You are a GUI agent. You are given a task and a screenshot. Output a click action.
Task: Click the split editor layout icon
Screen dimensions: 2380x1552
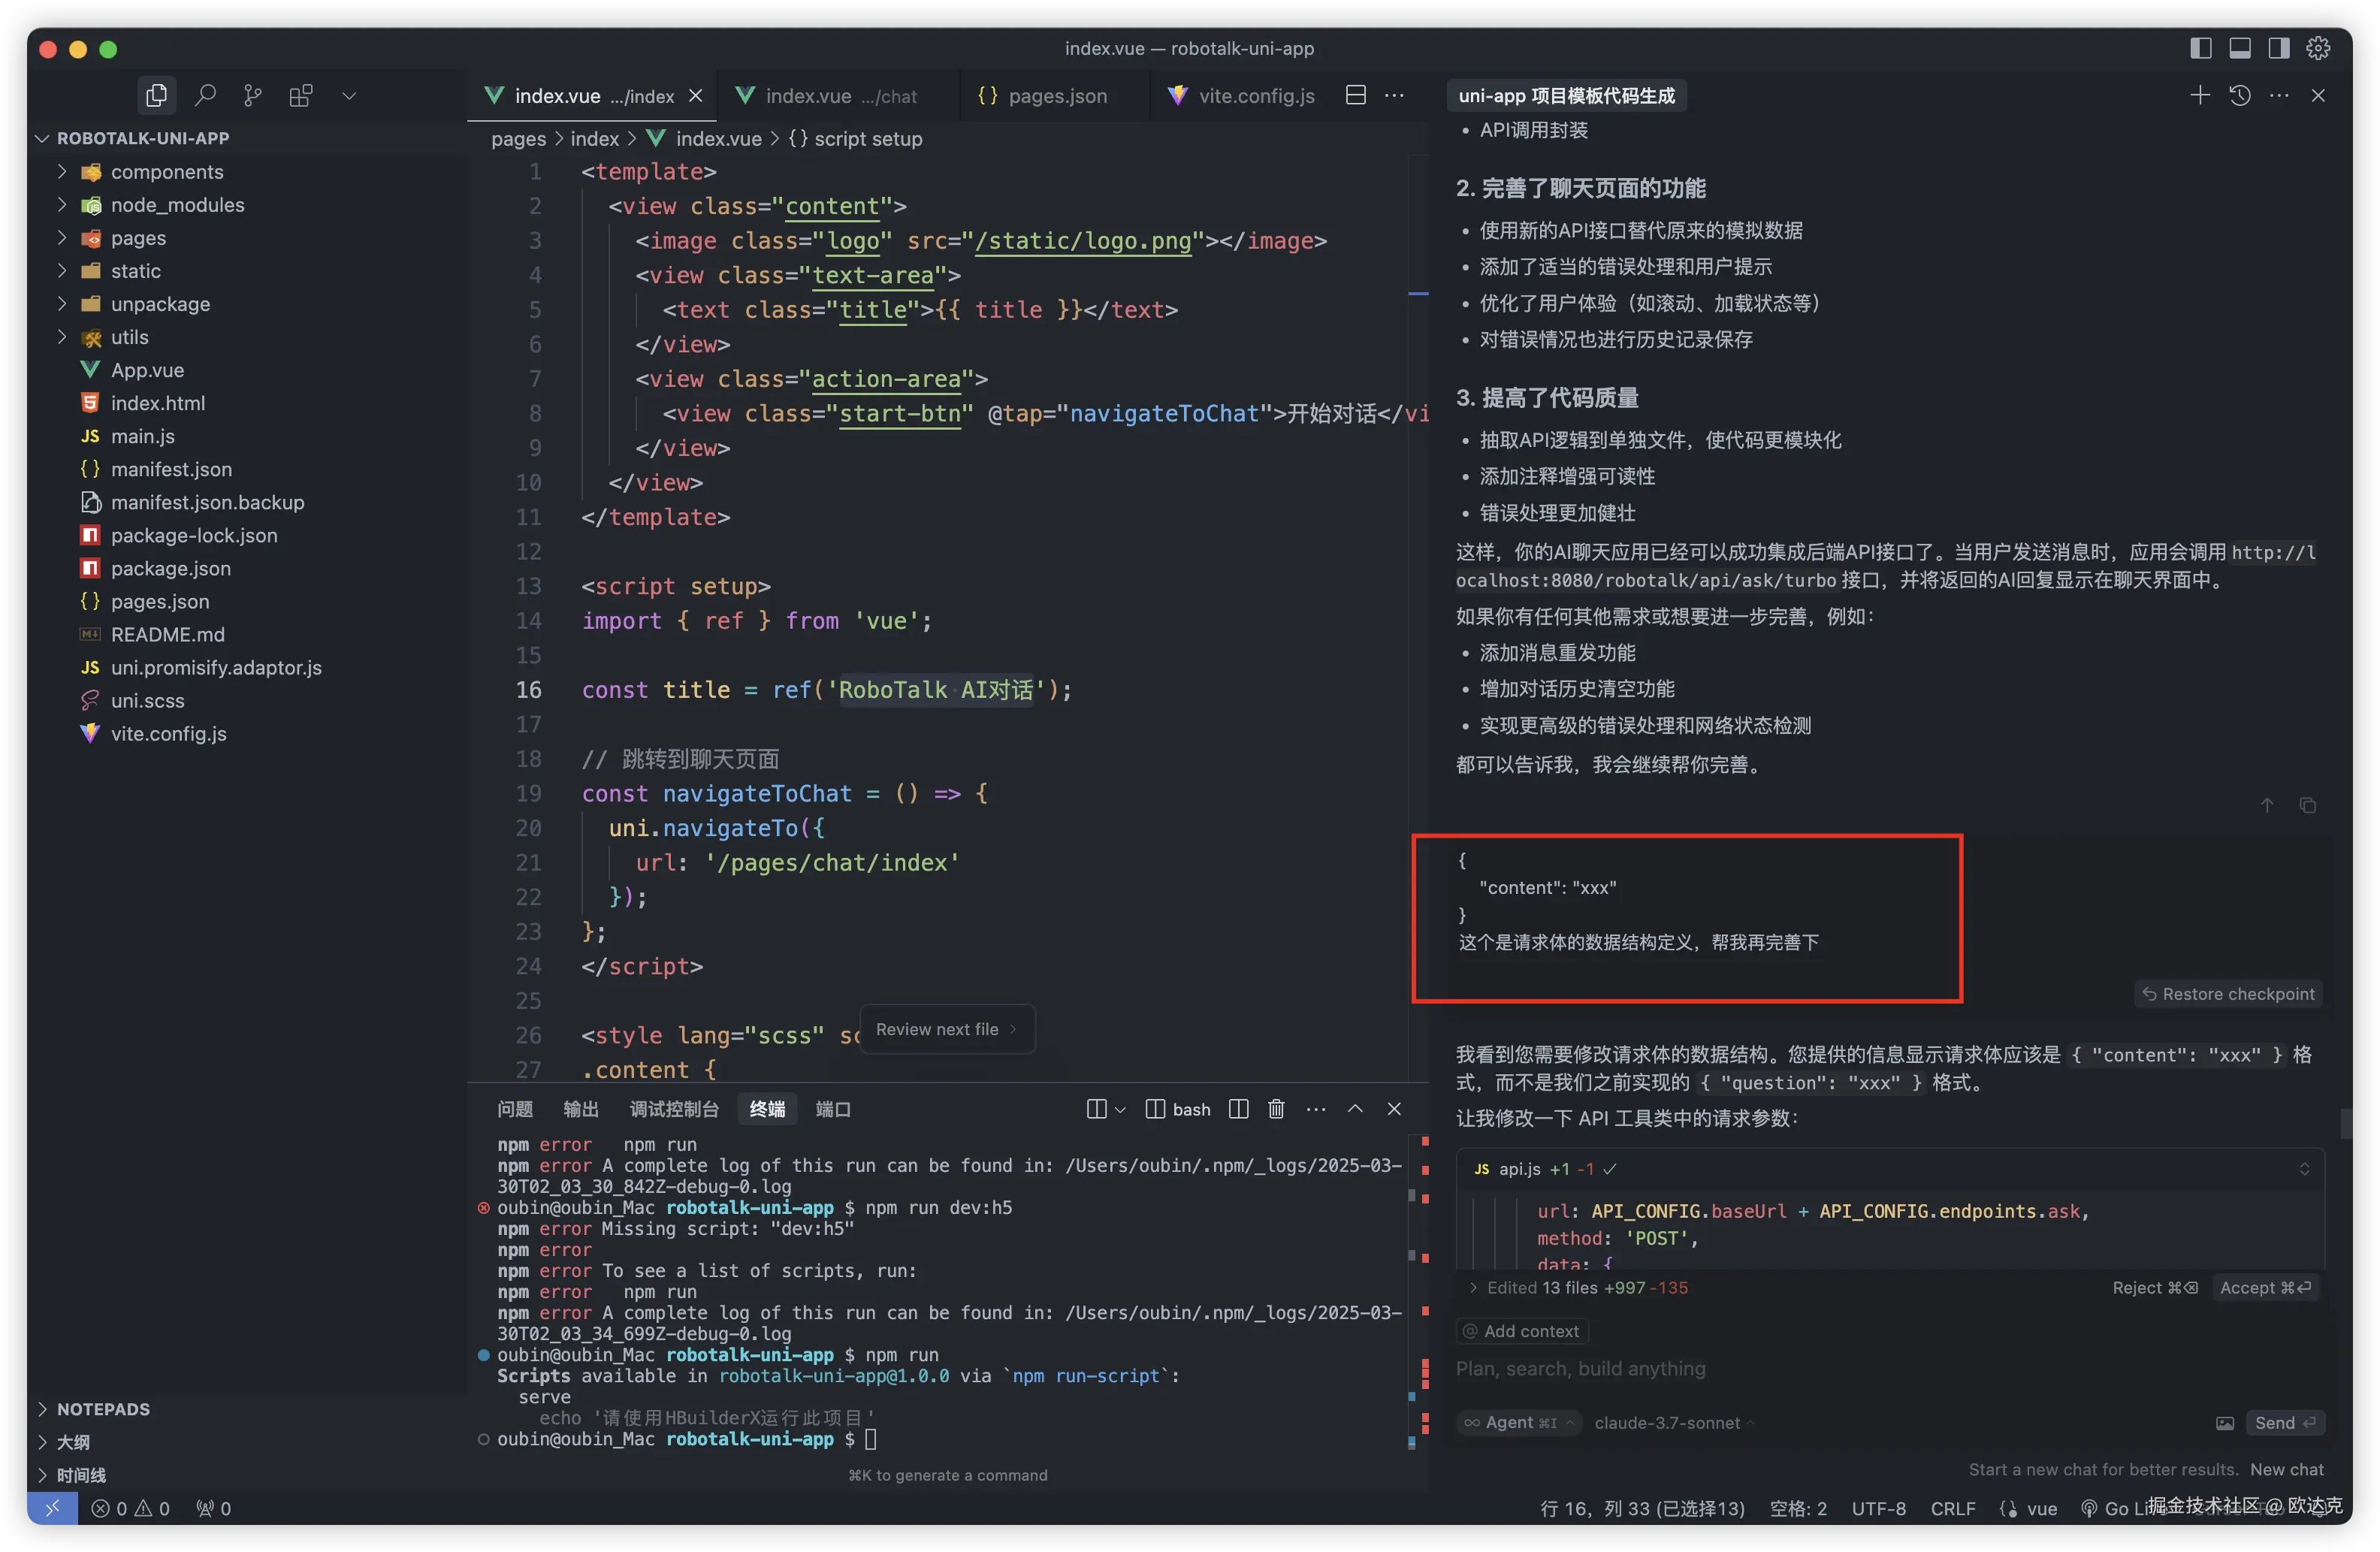[1356, 96]
